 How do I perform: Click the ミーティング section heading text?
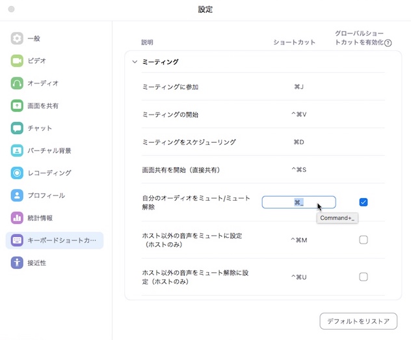point(161,62)
